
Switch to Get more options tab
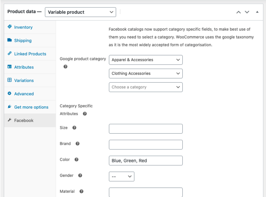[x=31, y=107]
